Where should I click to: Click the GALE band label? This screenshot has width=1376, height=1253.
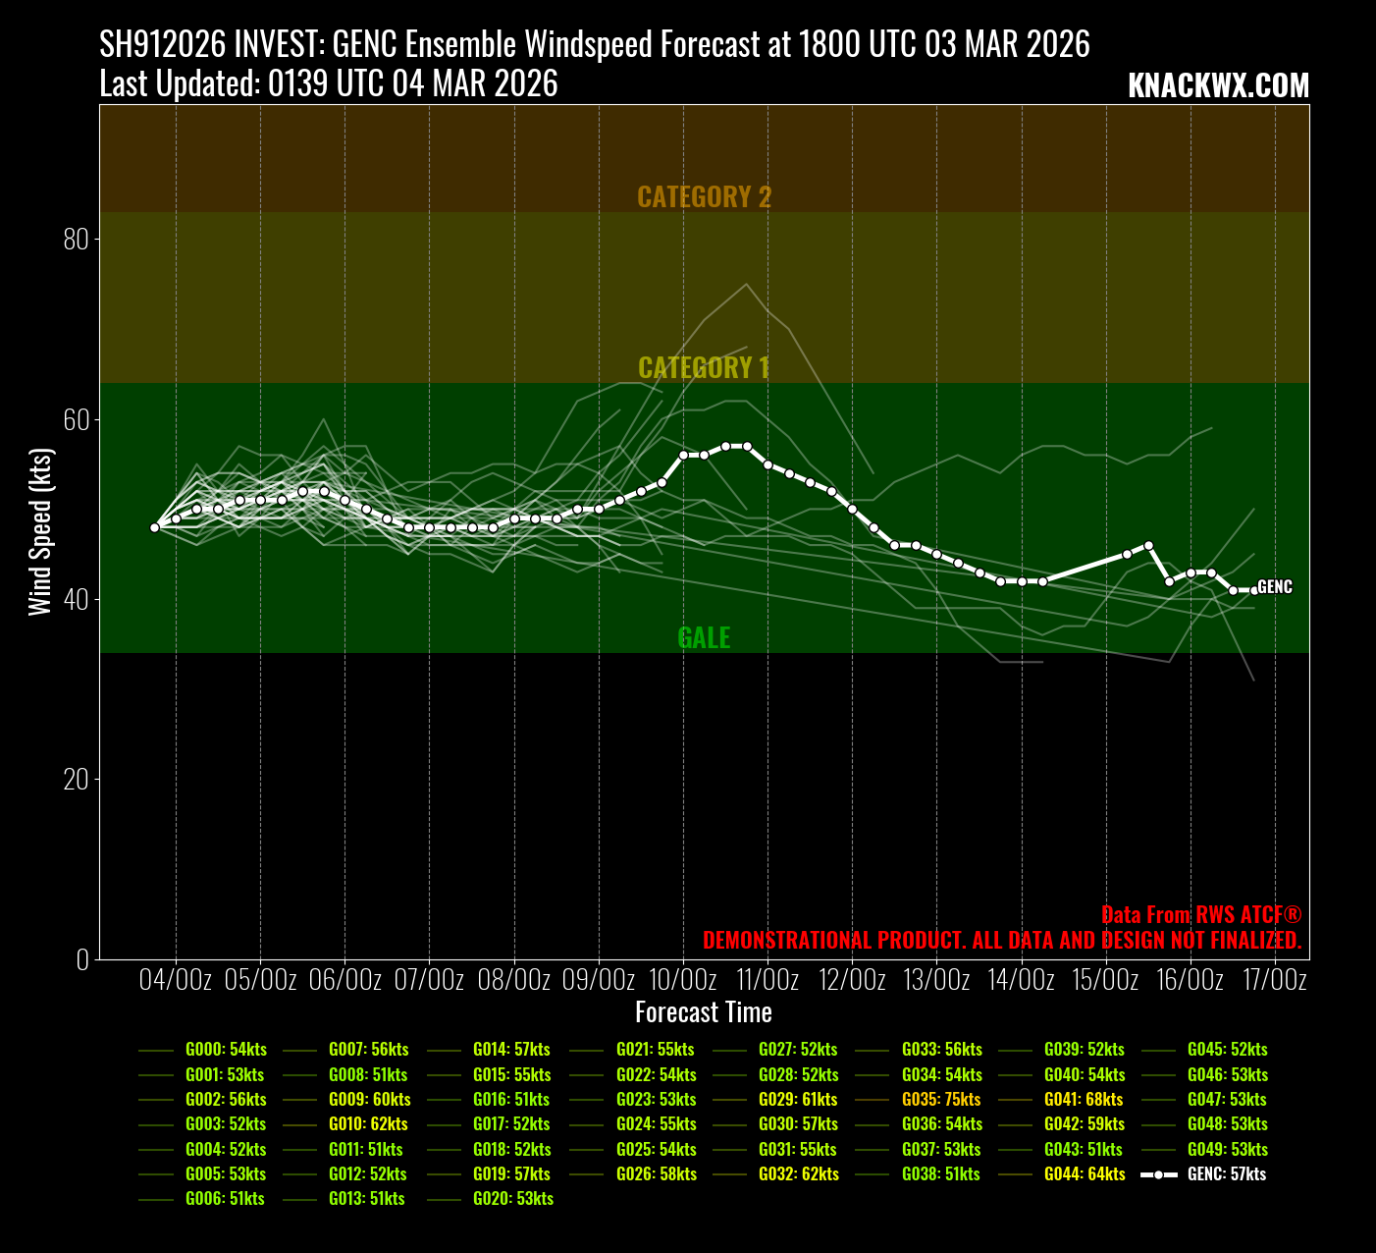704,638
